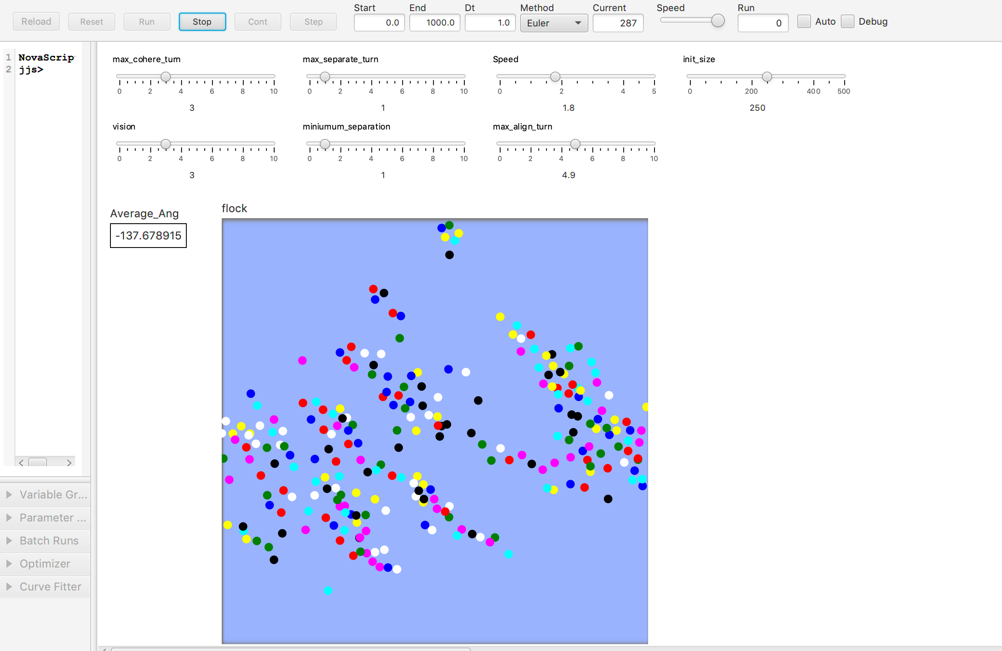Click the model Speed slider handle

click(x=555, y=77)
